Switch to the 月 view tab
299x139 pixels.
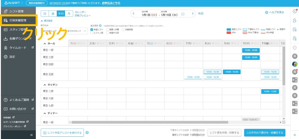[x=69, y=14]
